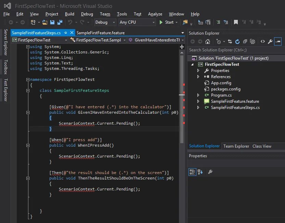Switch to the SampleFirstFeature.feature tab
This screenshot has width=285, height=223.
click(x=101, y=33)
